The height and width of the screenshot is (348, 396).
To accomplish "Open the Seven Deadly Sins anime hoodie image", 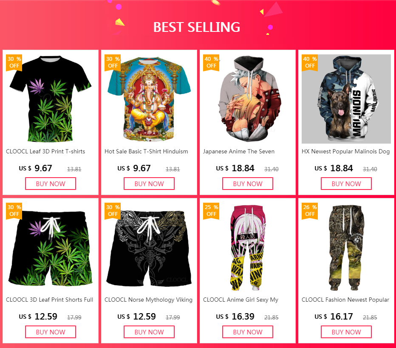I will click(248, 99).
